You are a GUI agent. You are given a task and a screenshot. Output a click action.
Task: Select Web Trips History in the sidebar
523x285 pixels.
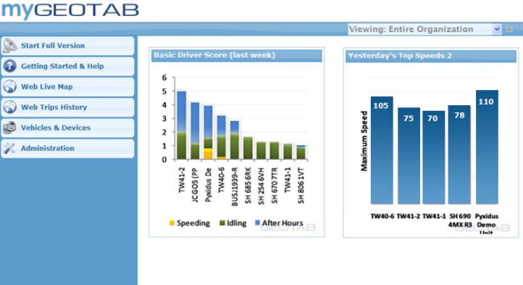67,107
